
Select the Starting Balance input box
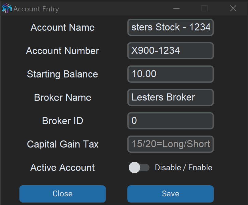click(x=171, y=74)
